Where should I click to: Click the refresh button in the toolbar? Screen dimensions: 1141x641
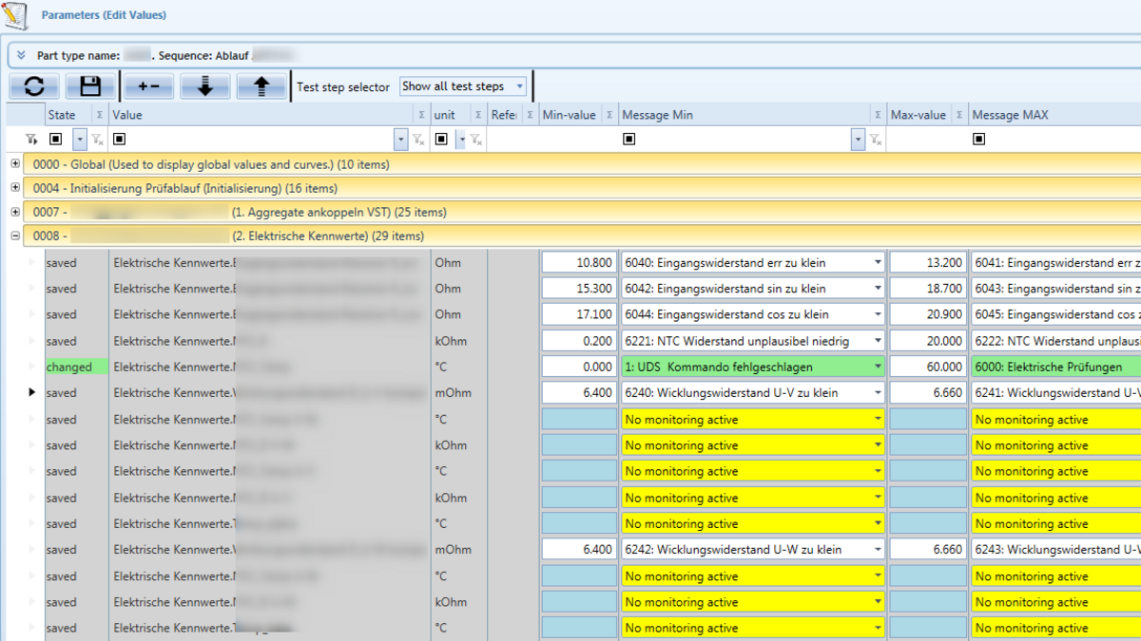(34, 86)
